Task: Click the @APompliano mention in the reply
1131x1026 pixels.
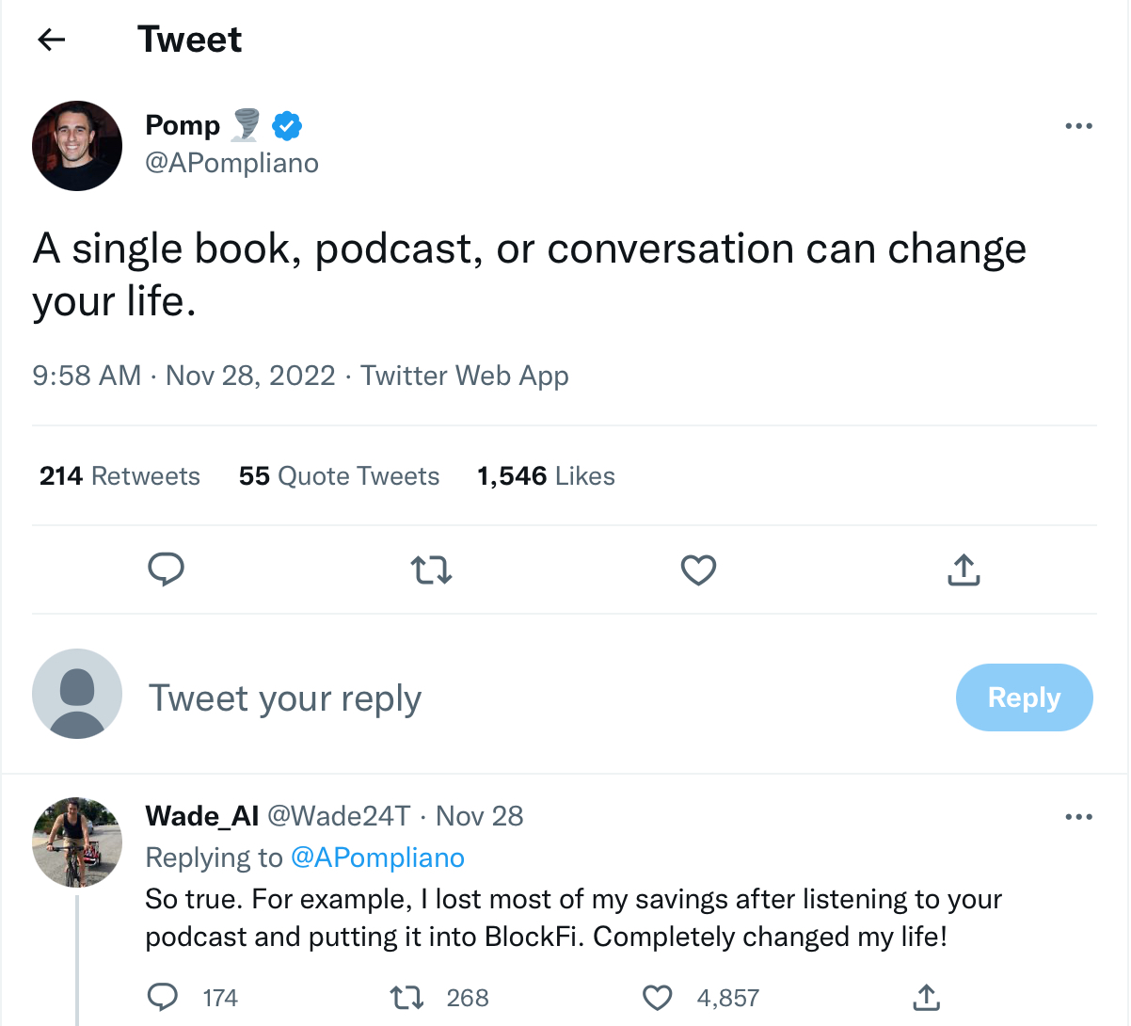Action: pyautogui.click(x=377, y=858)
